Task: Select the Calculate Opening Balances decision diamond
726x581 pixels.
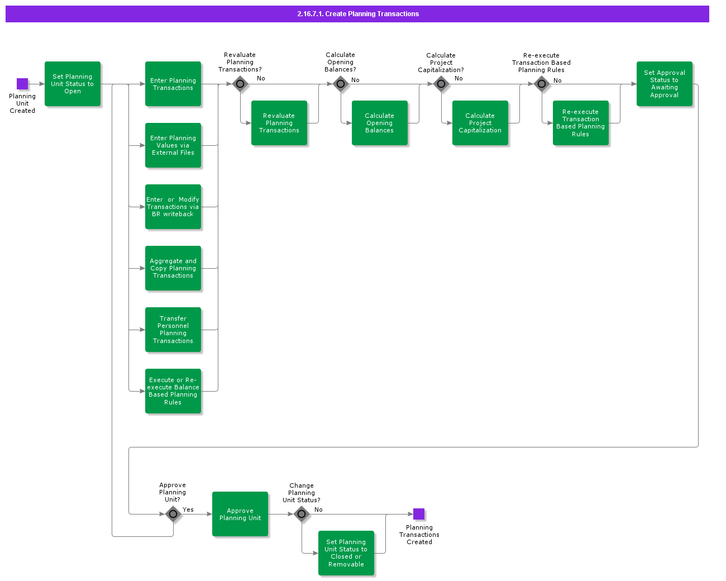Action: (341, 84)
